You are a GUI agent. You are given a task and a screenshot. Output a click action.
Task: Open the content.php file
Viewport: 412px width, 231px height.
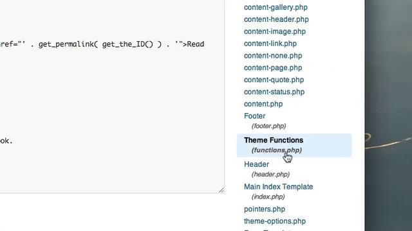263,104
